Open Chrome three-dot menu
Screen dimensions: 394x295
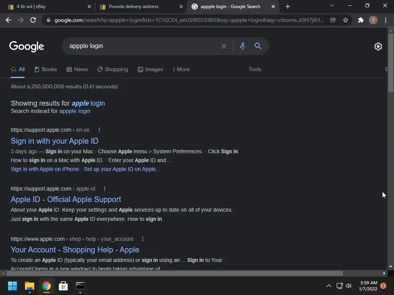(386, 20)
